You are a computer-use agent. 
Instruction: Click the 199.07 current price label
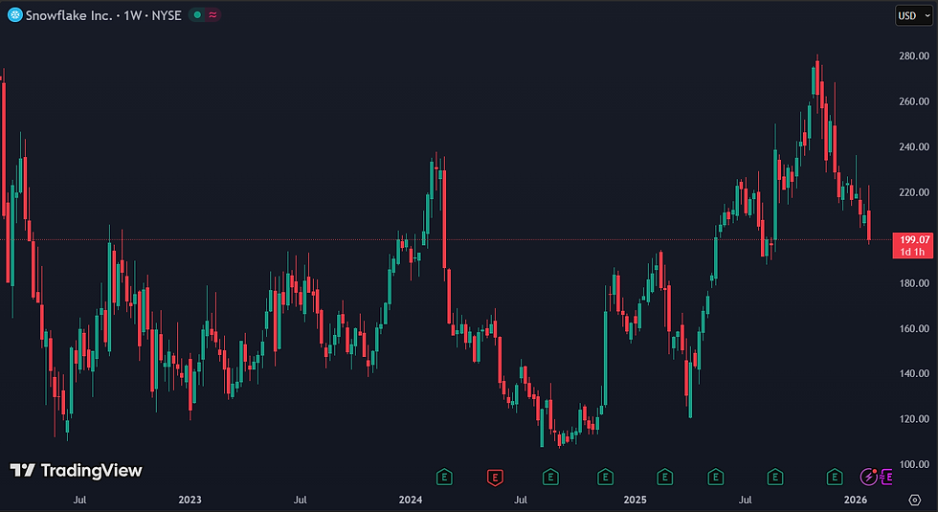[x=915, y=240]
